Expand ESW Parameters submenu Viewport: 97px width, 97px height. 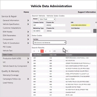(x=28, y=35)
